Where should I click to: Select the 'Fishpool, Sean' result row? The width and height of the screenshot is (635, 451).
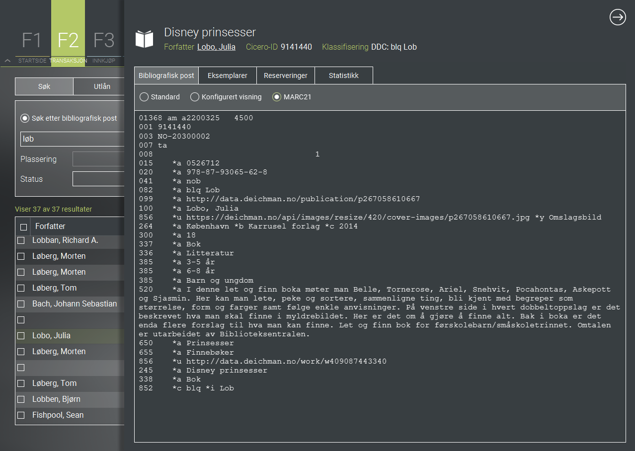coord(70,415)
